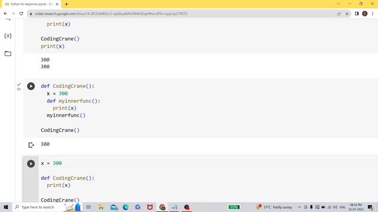Expand Chrome's tab search chevron

[x=338, y=4]
